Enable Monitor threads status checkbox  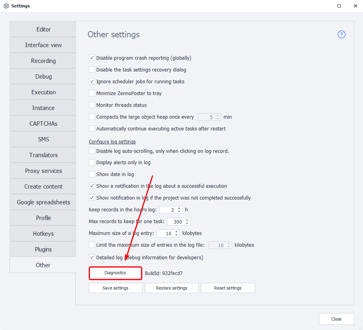point(92,105)
